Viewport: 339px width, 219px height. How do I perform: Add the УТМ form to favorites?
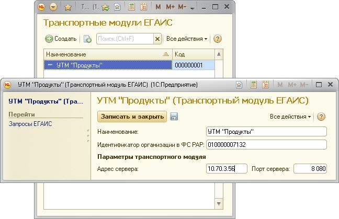click(239, 85)
